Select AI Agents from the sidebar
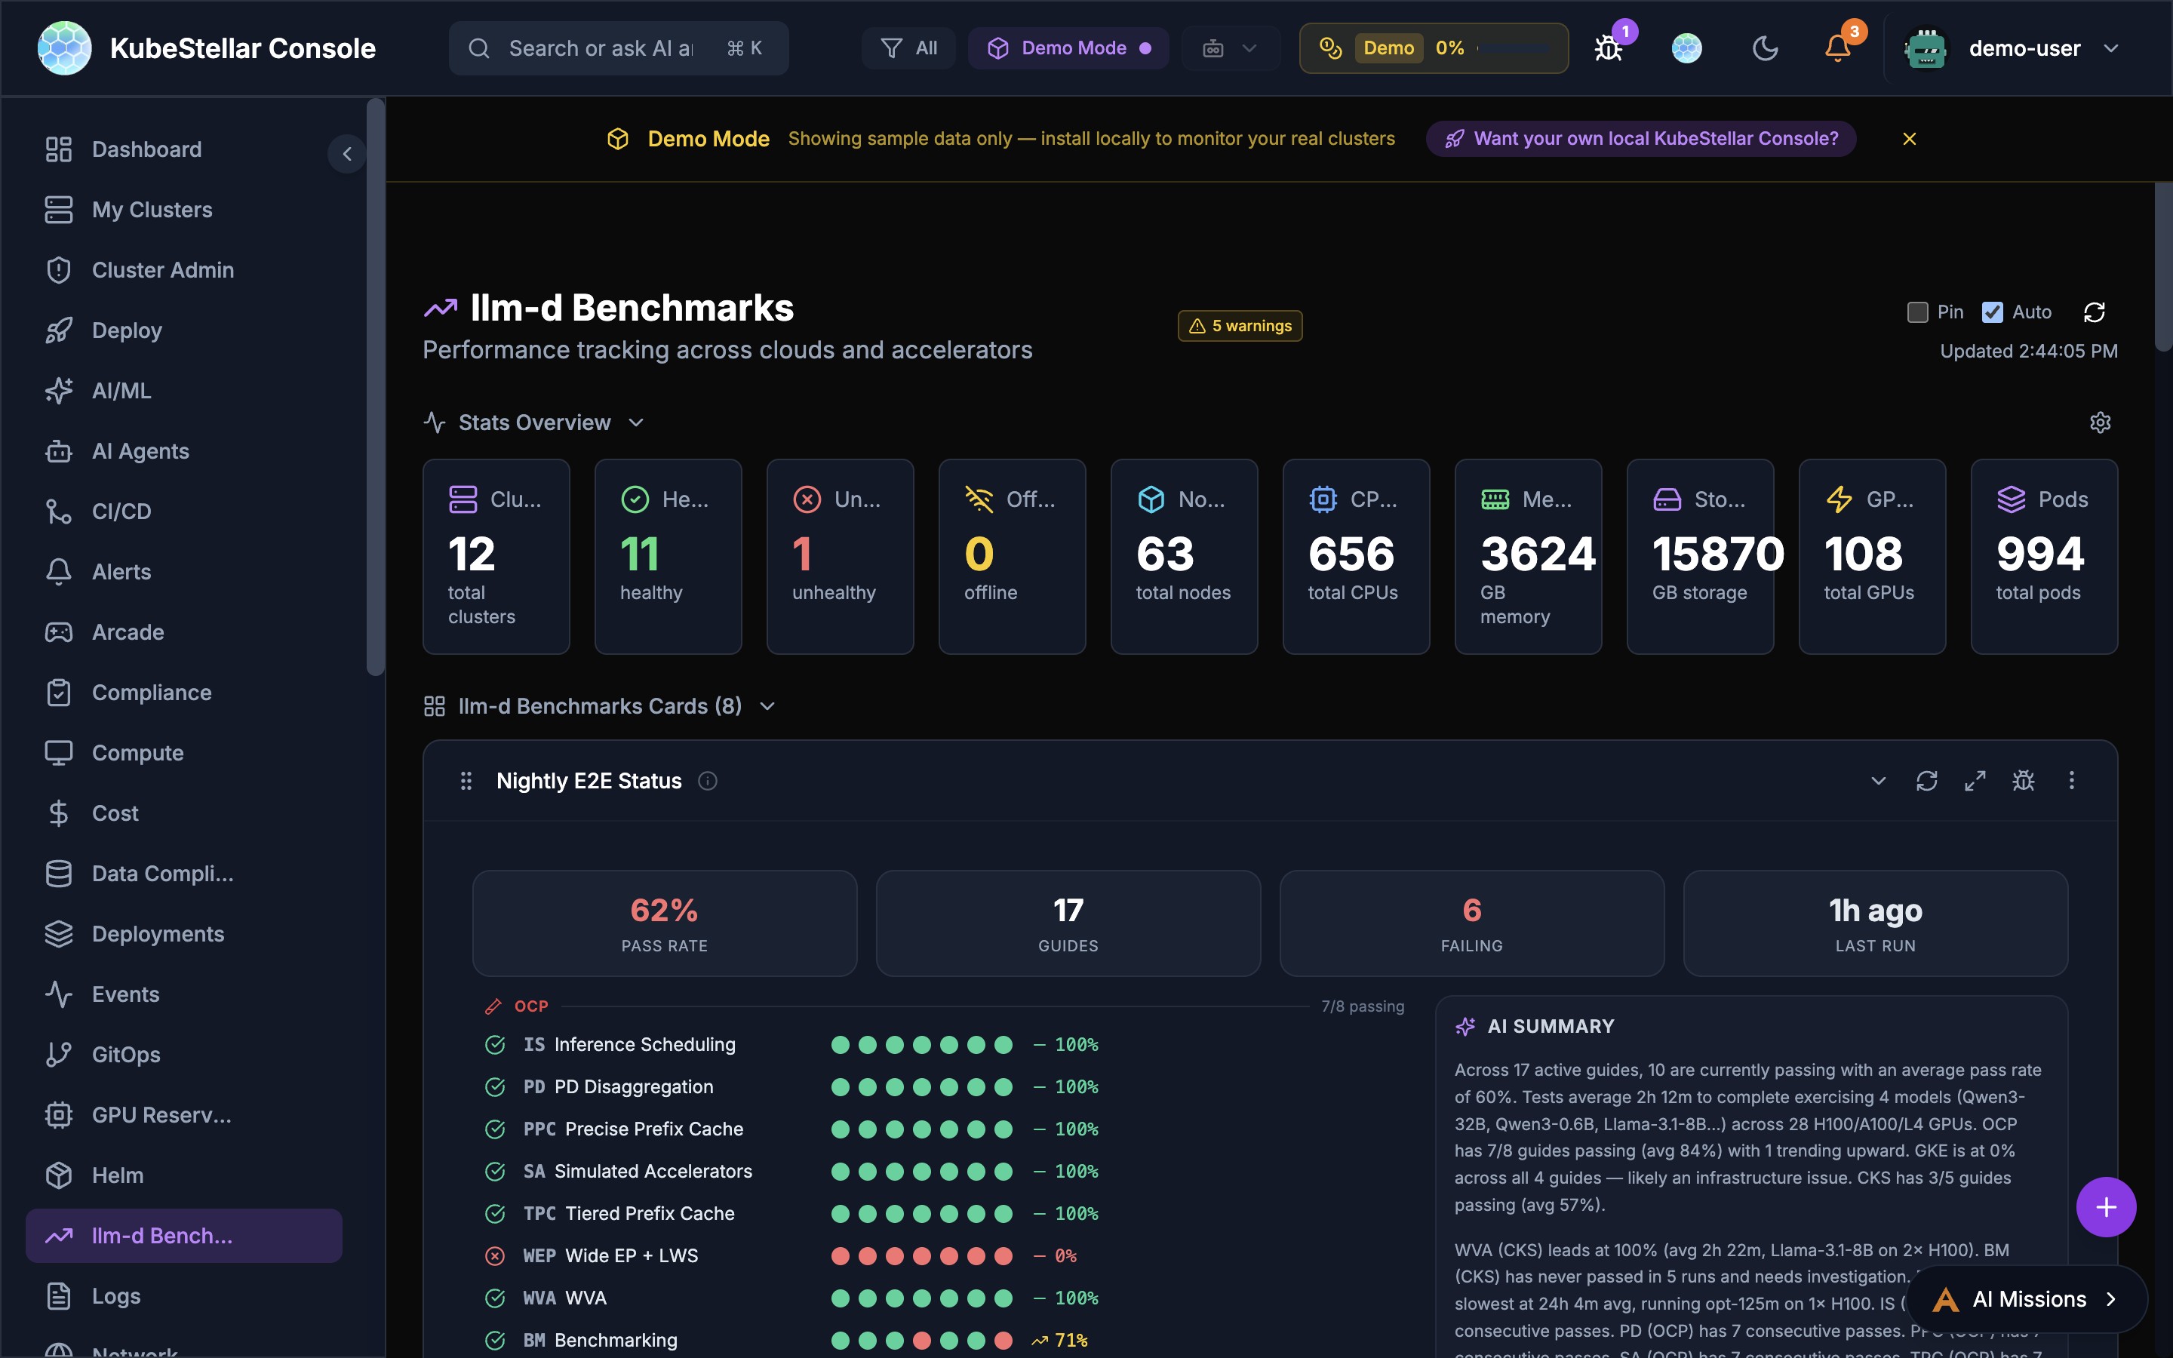Image resolution: width=2173 pixels, height=1358 pixels. (x=141, y=451)
